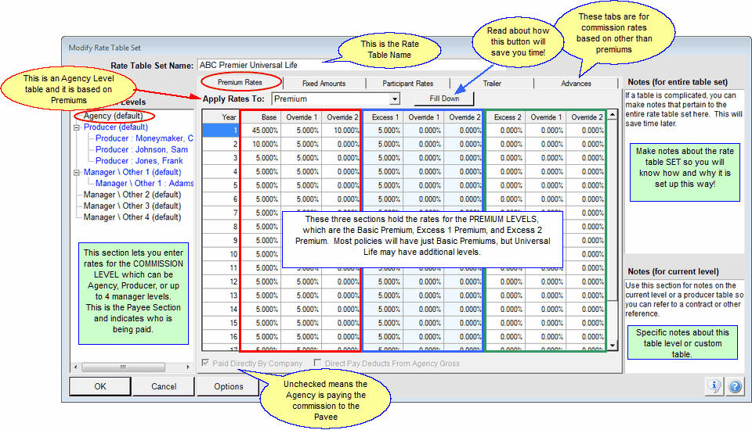The width and height of the screenshot is (752, 430).
Task: Check Direct Pay Deducts From Agency Gross
Action: [318, 363]
